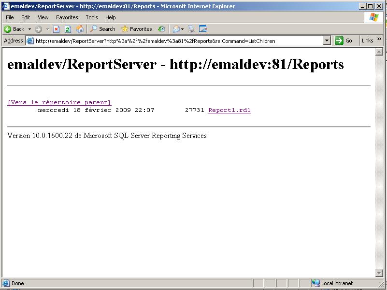The image size is (387, 290).
Task: Click the page icon in address bar
Action: tap(30, 41)
